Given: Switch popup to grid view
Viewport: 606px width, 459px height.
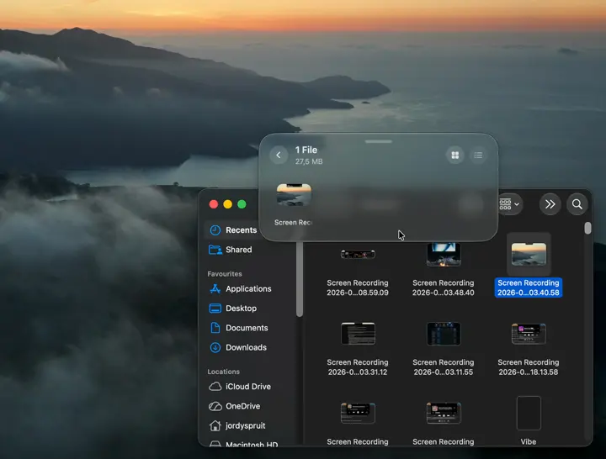Looking at the screenshot, I should 454,156.
